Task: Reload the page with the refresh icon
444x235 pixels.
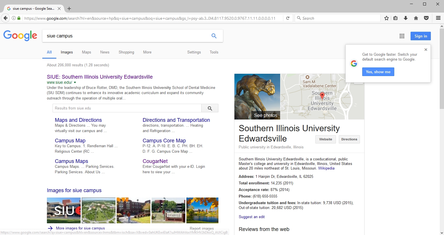Action: coord(288,18)
